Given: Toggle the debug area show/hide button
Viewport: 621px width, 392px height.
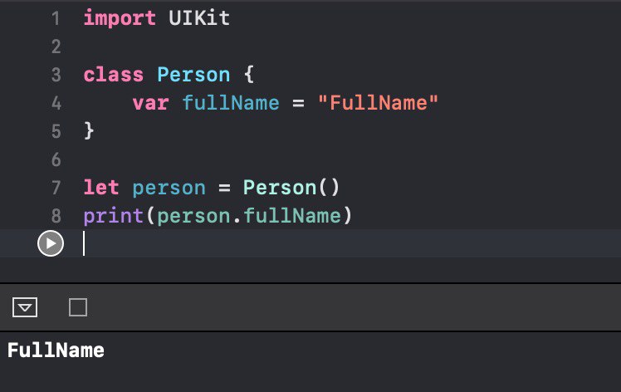Looking at the screenshot, I should (26, 307).
